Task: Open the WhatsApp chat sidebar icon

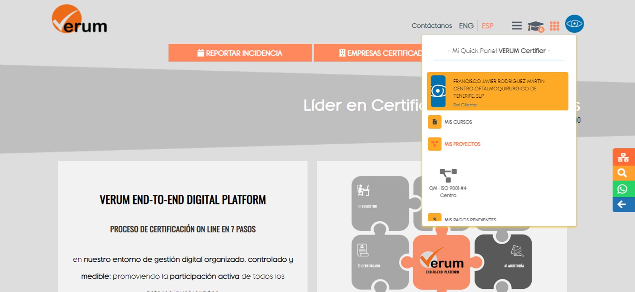Action: pyautogui.click(x=623, y=189)
